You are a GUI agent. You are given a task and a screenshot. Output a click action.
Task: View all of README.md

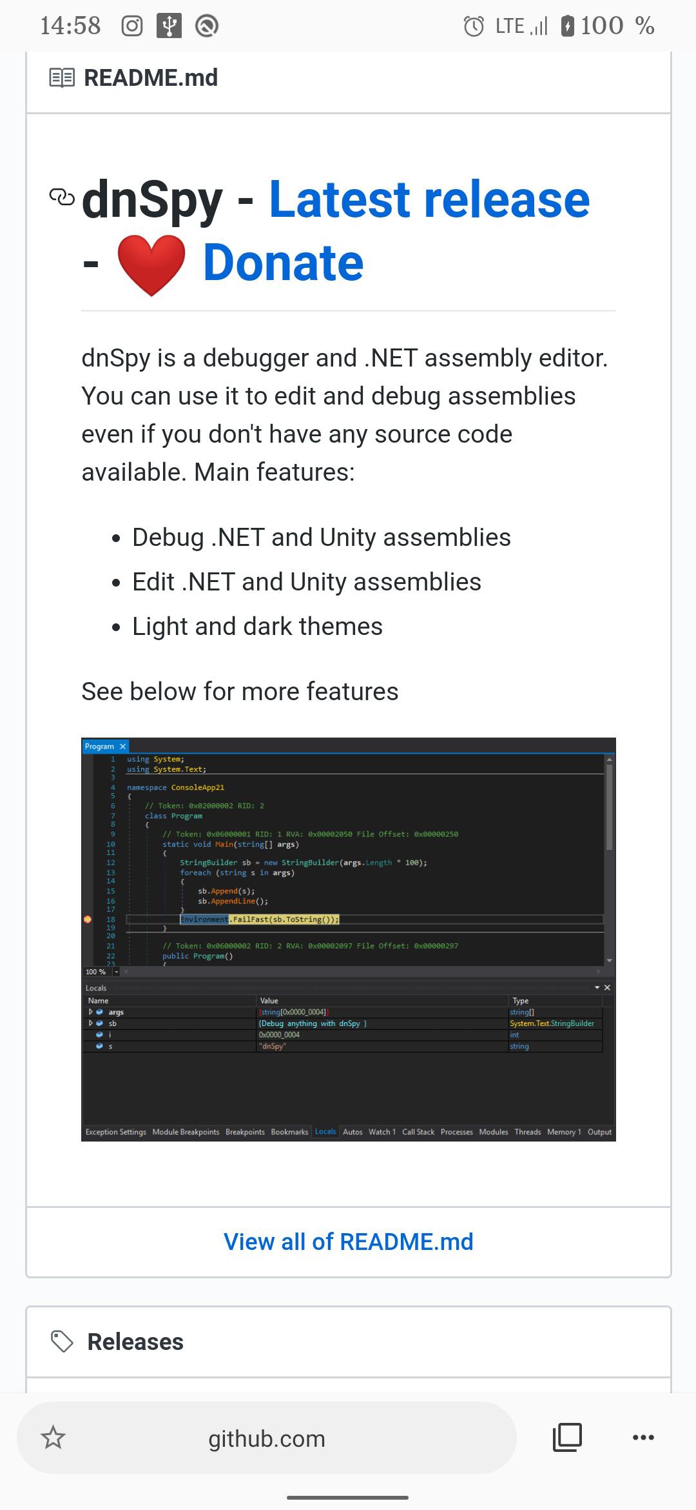coord(349,1242)
